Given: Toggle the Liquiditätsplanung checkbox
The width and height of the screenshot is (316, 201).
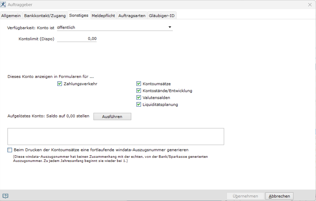Looking at the screenshot, I should coord(138,105).
